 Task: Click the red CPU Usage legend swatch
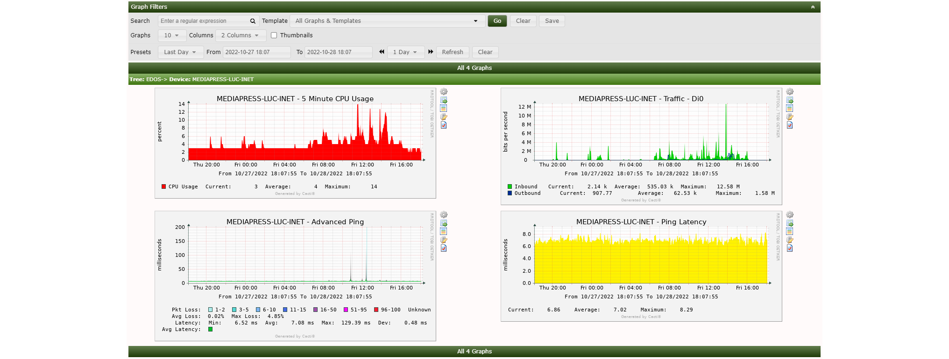coord(164,186)
